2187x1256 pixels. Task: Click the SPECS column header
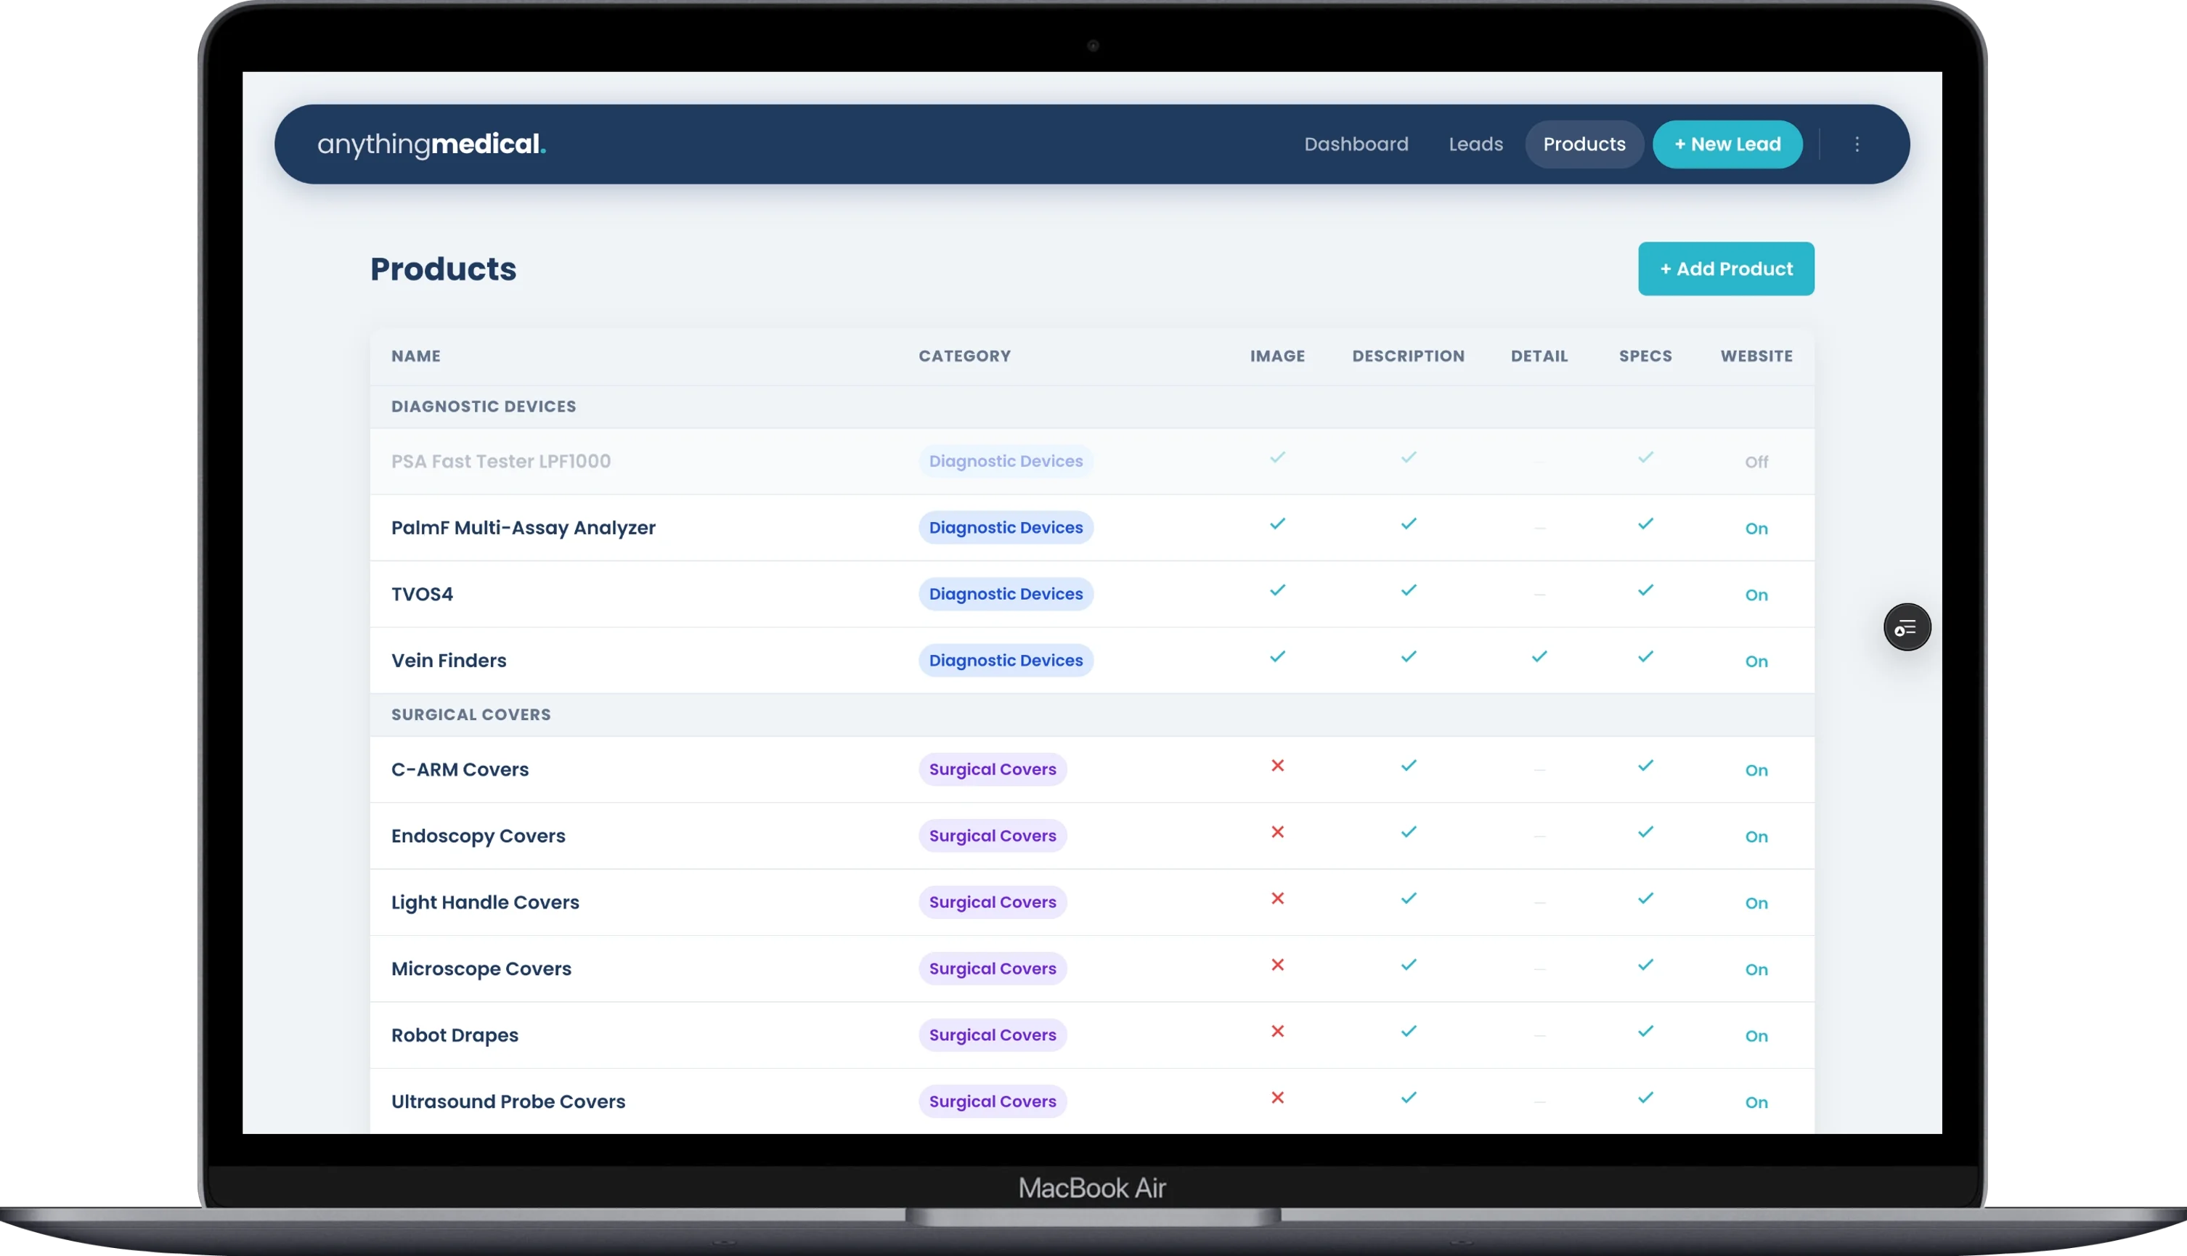click(1645, 356)
